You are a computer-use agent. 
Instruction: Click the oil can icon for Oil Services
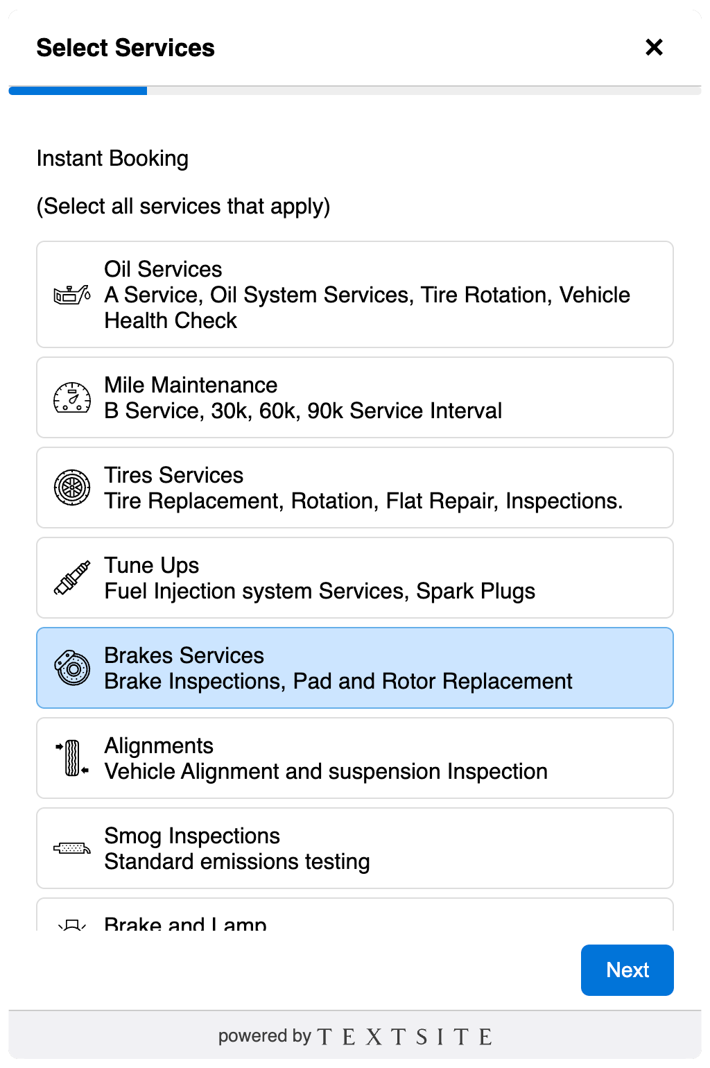[71, 295]
